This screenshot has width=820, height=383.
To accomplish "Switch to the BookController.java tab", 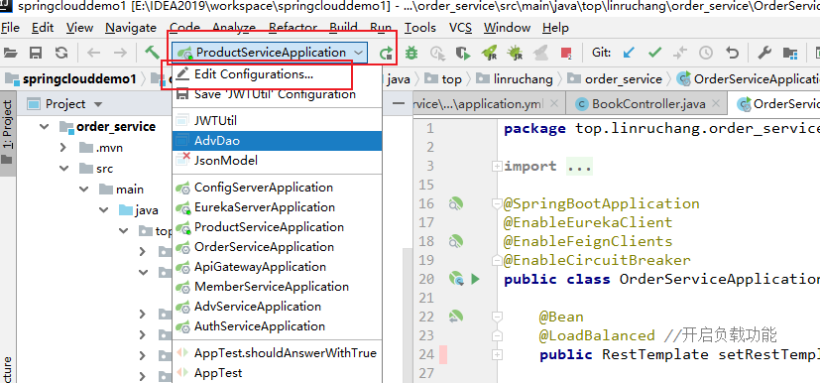I will (642, 104).
